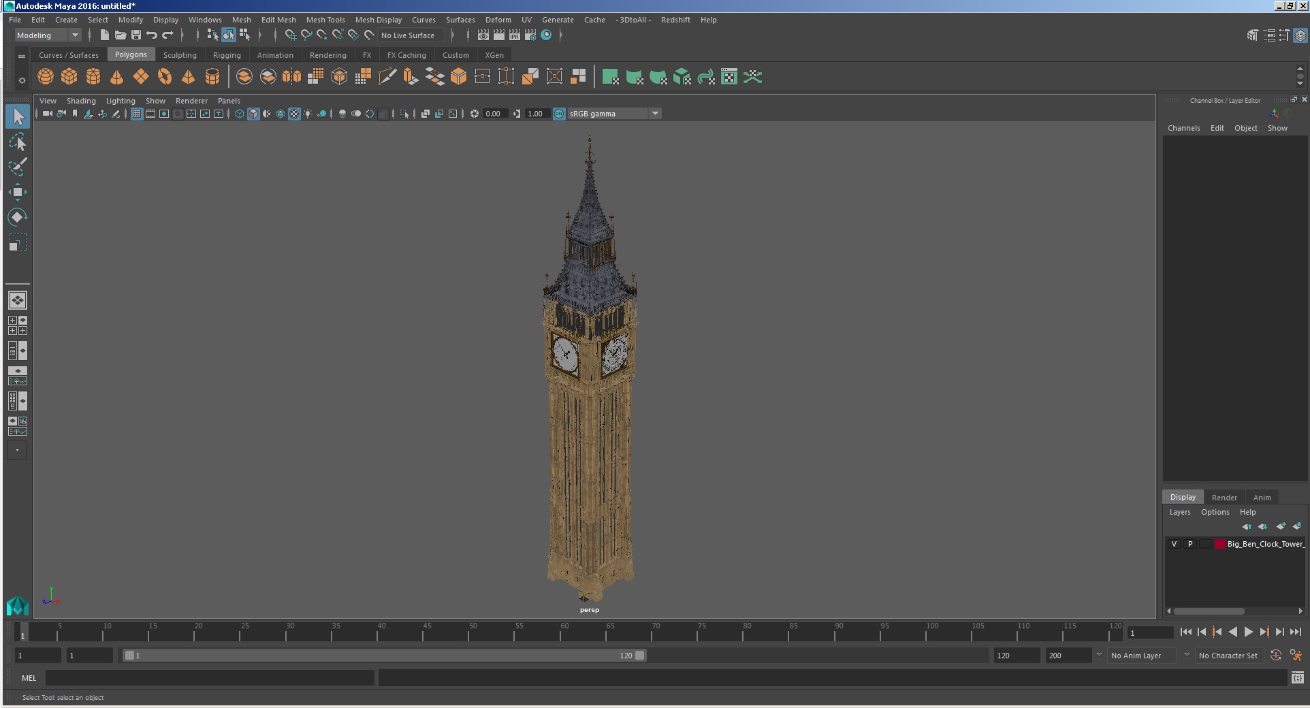Switch to four-view pane layout

pyautogui.click(x=18, y=325)
